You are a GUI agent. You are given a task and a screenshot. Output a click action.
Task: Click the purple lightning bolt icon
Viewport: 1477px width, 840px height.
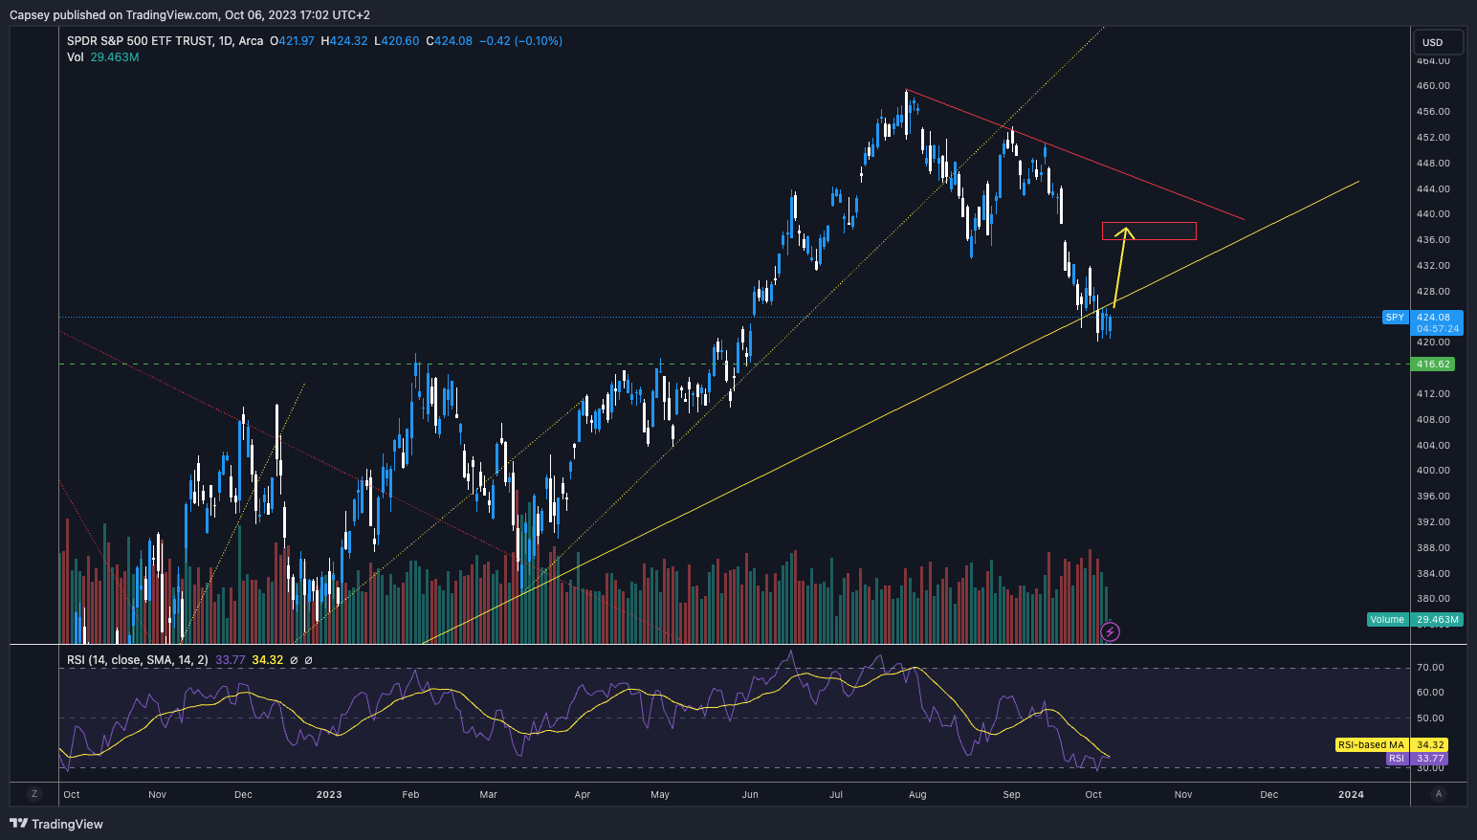pyautogui.click(x=1110, y=631)
